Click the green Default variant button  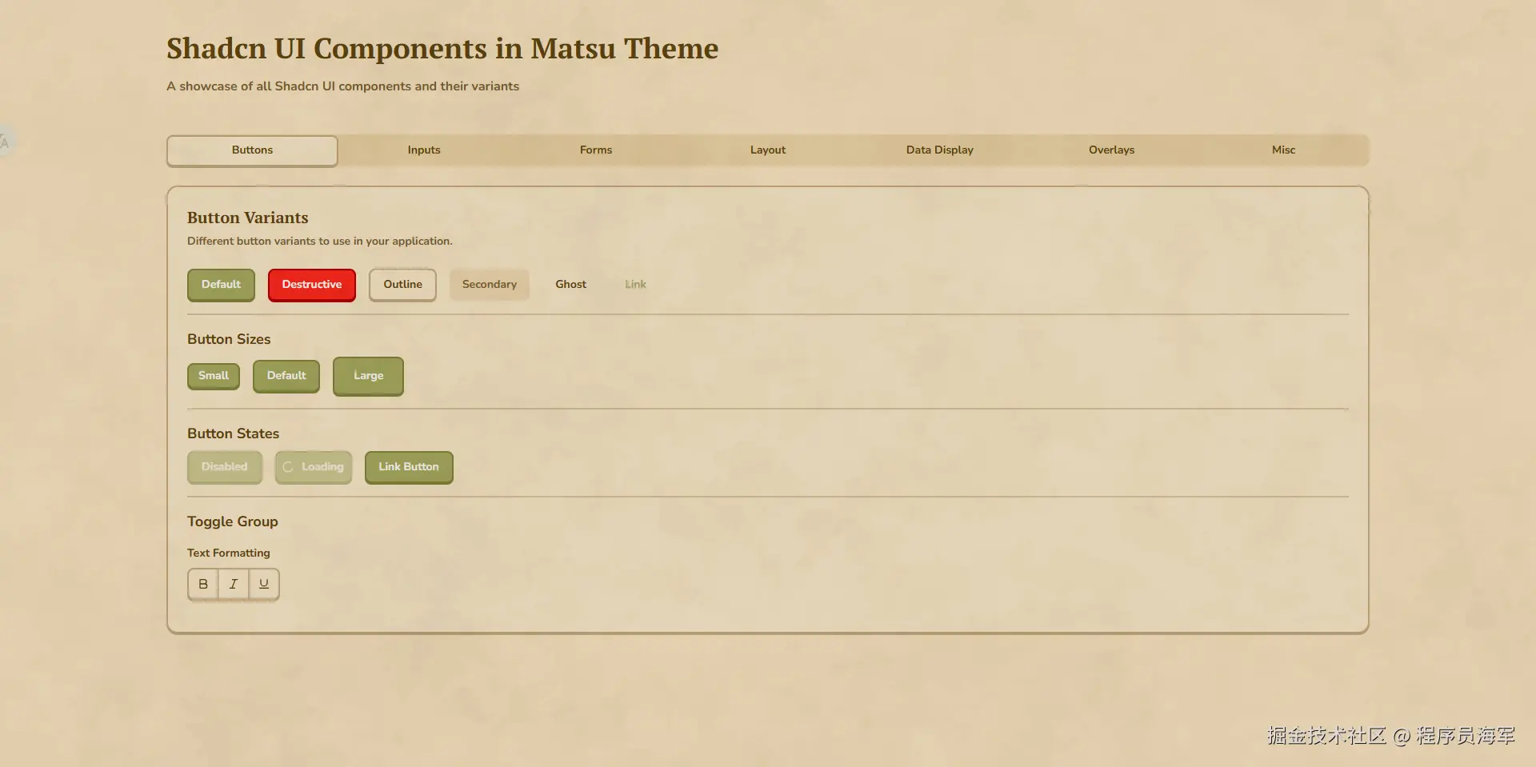click(221, 285)
